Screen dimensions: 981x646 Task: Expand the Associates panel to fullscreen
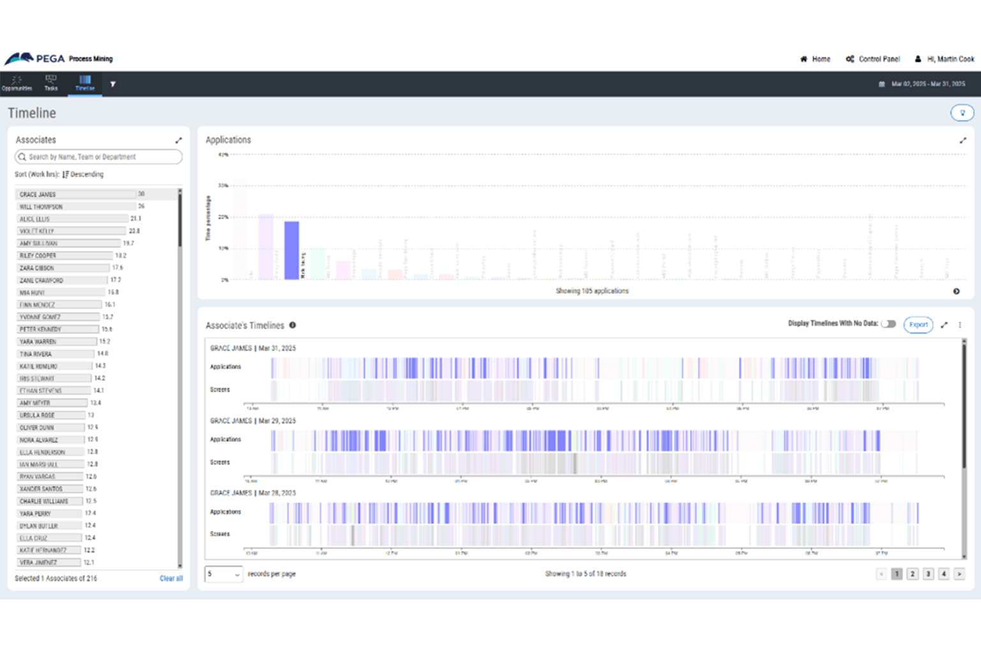coord(178,140)
